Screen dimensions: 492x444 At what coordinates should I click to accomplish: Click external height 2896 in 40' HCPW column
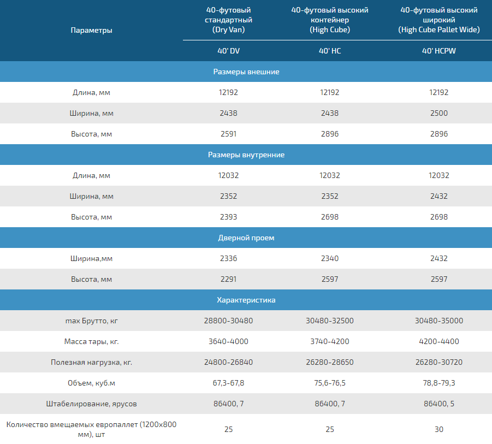pos(439,134)
